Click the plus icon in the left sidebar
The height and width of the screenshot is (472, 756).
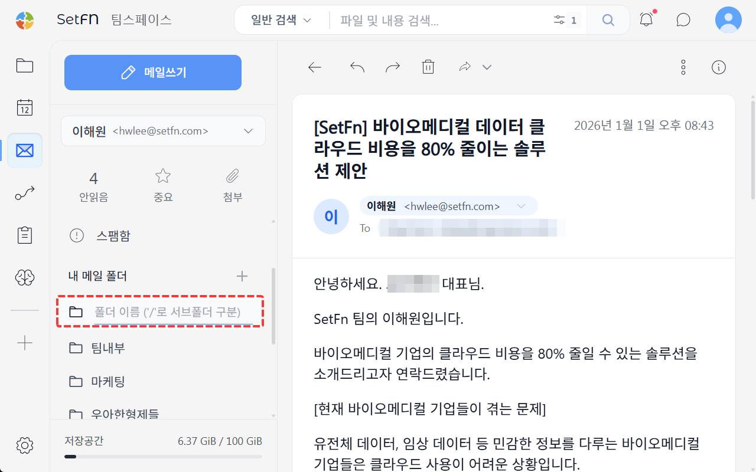click(25, 343)
